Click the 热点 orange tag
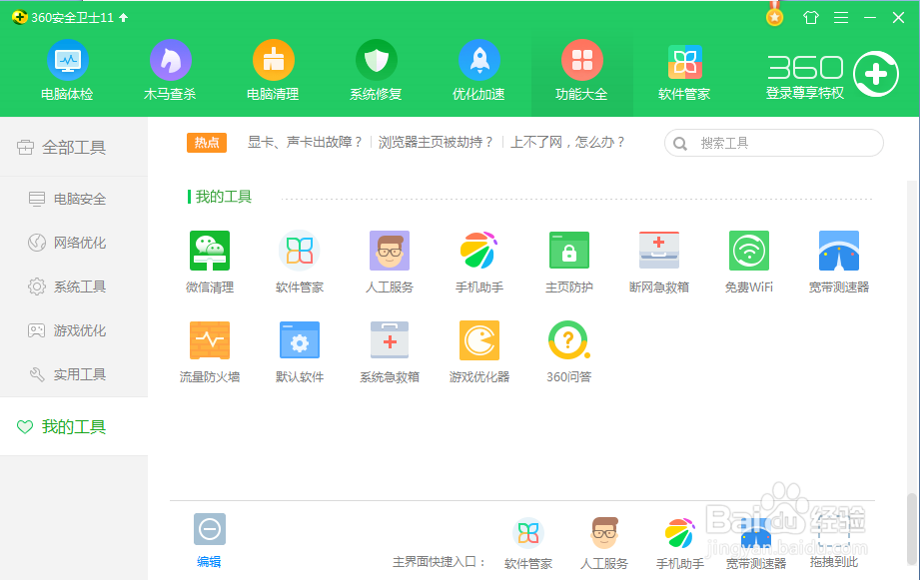 (207, 143)
